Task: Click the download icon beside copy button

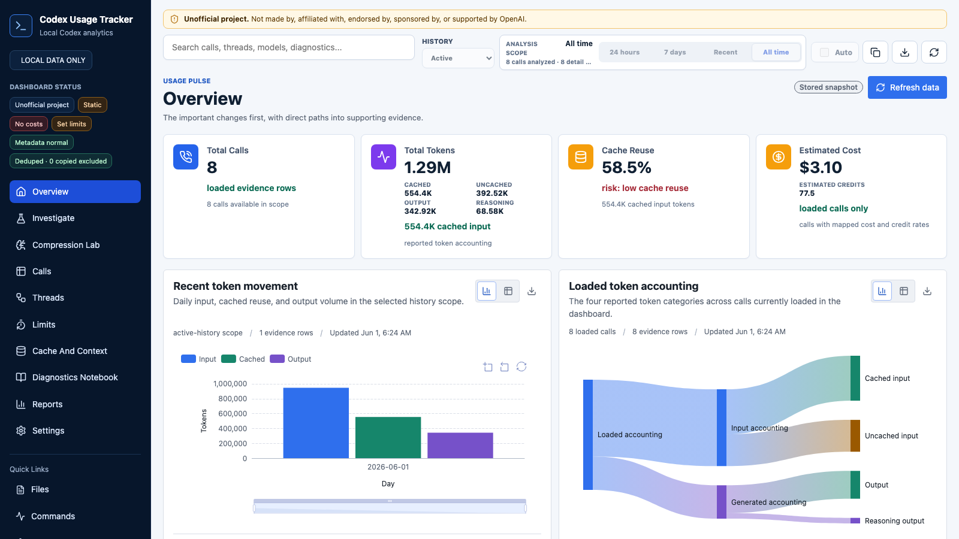Action: pyautogui.click(x=904, y=52)
